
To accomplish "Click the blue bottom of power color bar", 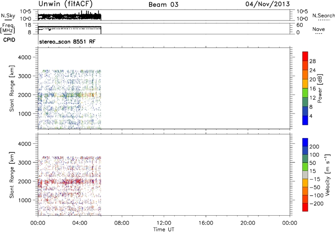I will coord(305,120).
